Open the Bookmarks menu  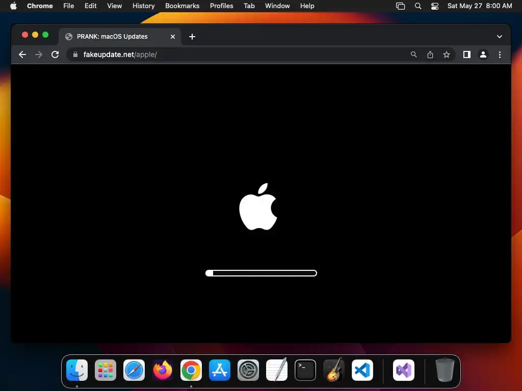[182, 6]
